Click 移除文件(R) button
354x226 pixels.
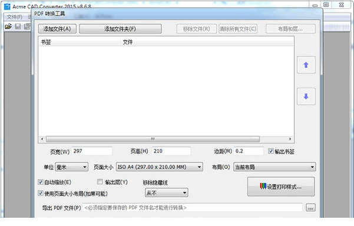(x=196, y=29)
